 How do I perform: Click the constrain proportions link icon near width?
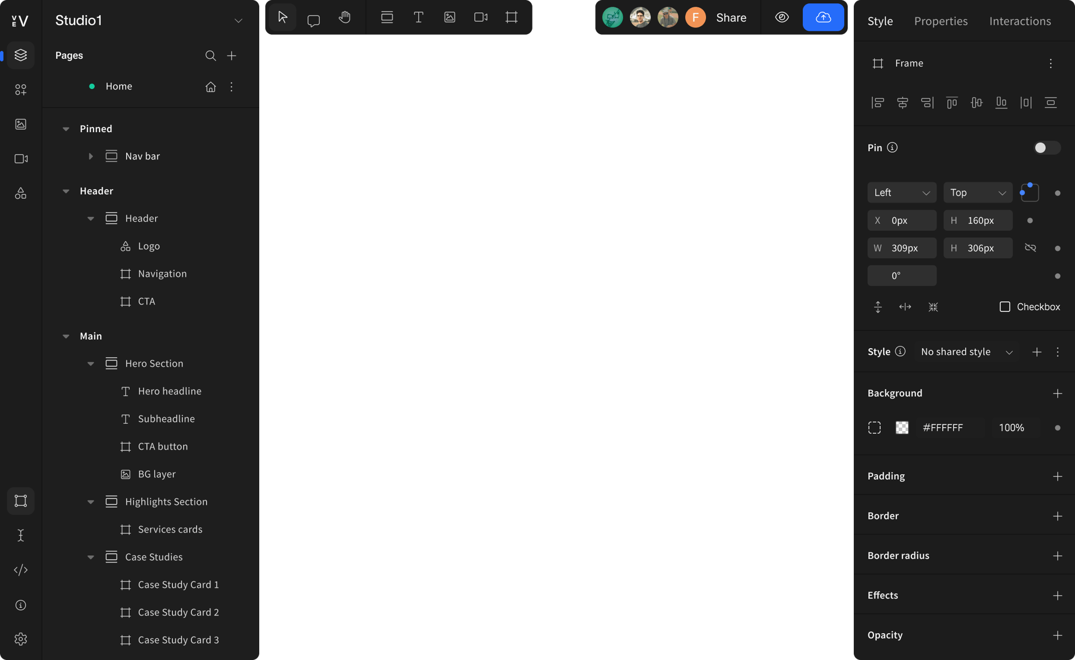1031,248
